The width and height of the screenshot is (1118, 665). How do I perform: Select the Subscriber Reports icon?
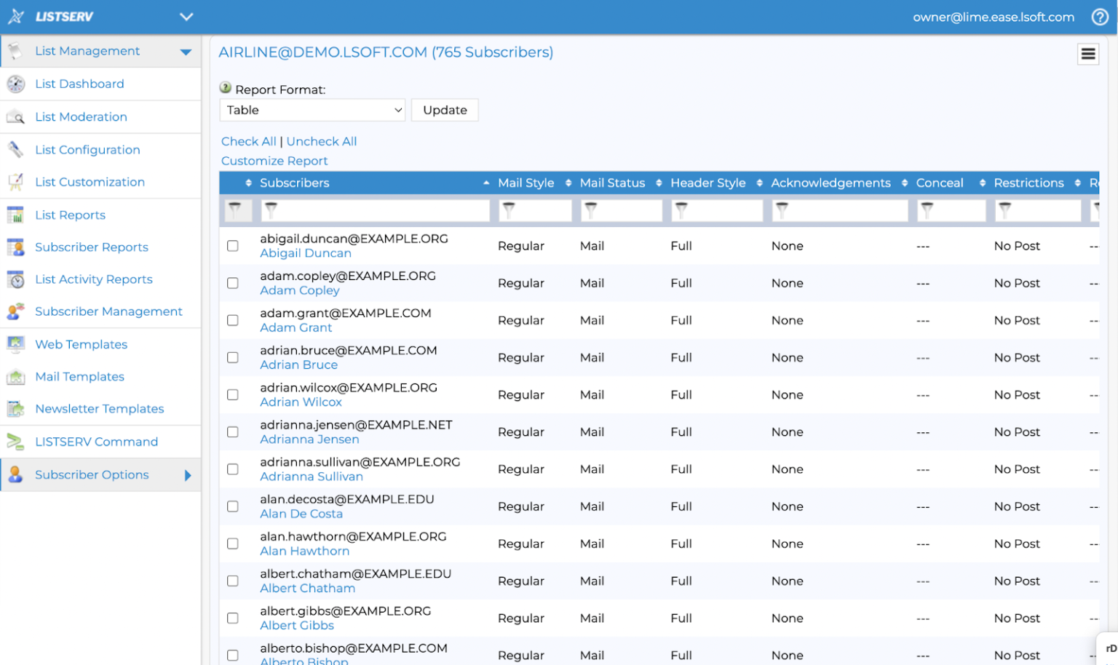click(15, 247)
